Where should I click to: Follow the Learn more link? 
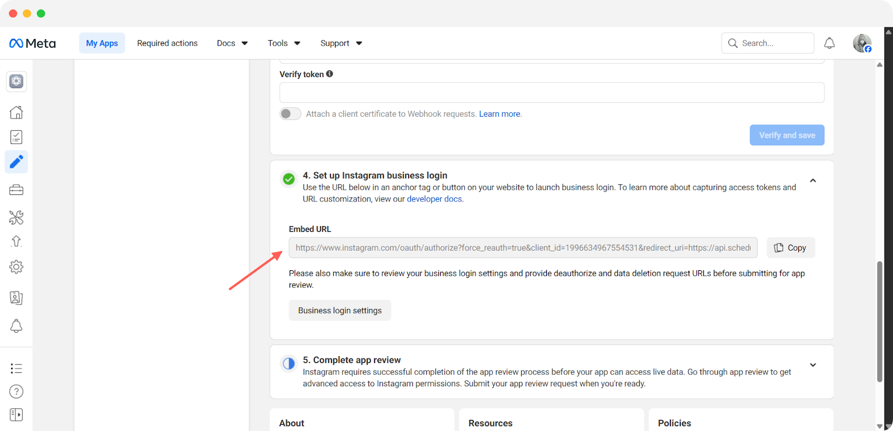[500, 114]
